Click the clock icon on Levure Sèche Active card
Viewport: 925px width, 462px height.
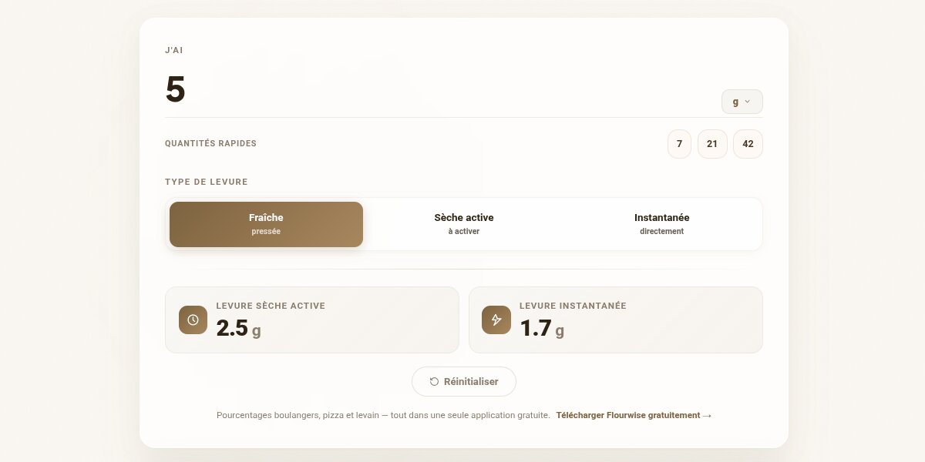click(193, 320)
